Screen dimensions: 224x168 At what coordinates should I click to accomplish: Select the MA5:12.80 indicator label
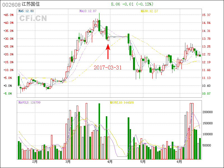26,11
